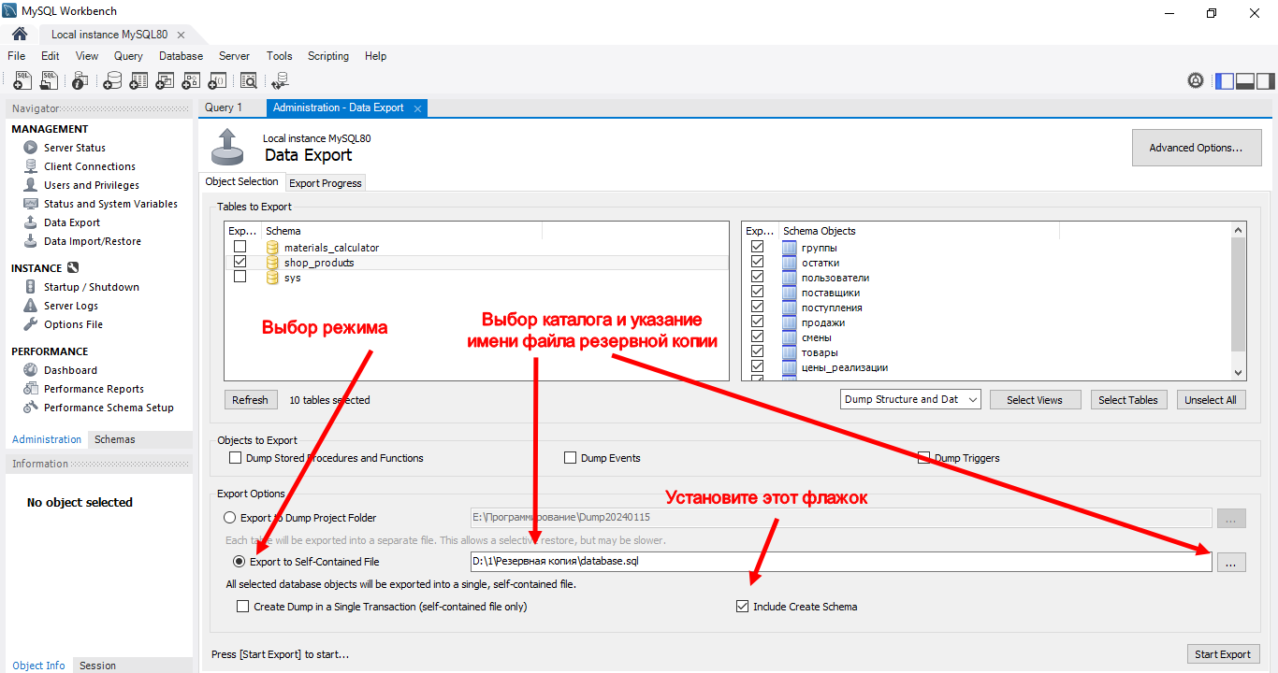
Task: Create a new table icon
Action: tap(138, 81)
